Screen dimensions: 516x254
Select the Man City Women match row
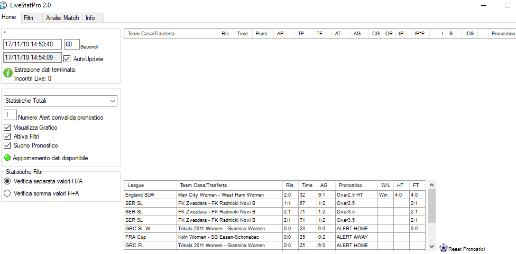[x=229, y=194]
